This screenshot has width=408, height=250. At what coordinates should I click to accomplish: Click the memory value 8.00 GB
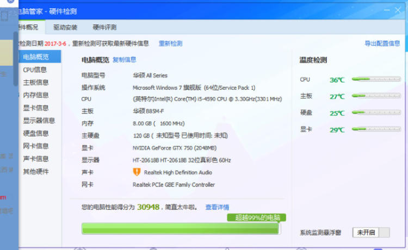(x=159, y=123)
